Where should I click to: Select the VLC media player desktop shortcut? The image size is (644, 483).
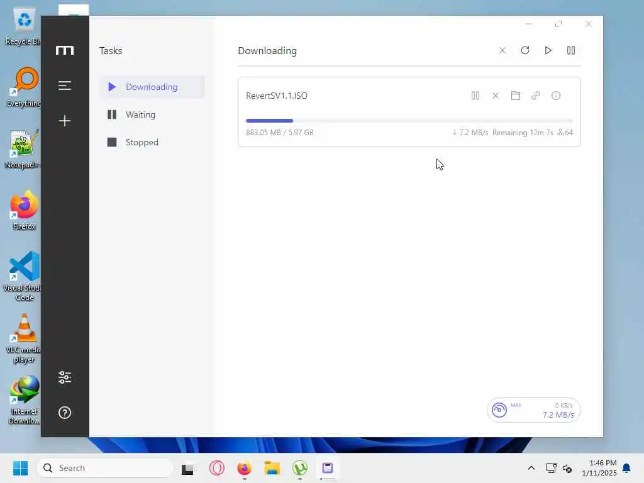(x=24, y=338)
